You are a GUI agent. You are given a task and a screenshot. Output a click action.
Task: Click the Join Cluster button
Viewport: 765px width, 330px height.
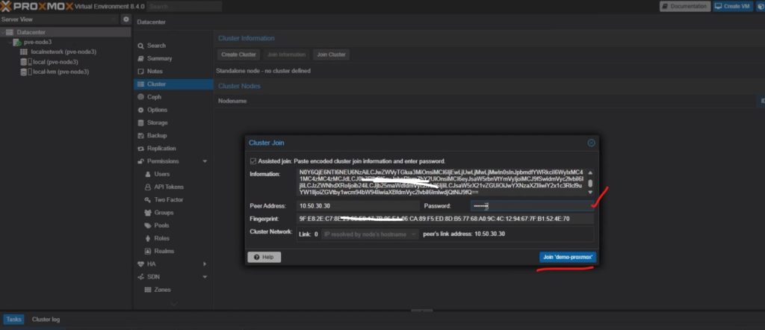[x=331, y=55]
